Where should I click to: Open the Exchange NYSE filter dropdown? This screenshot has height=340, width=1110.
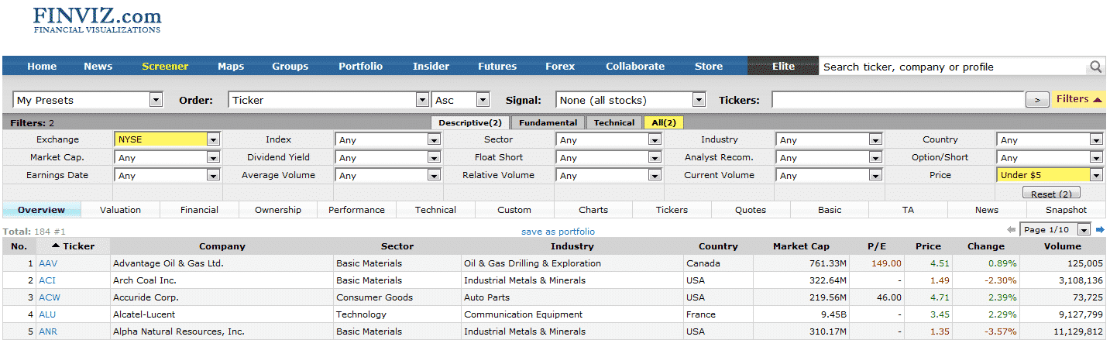coord(167,140)
